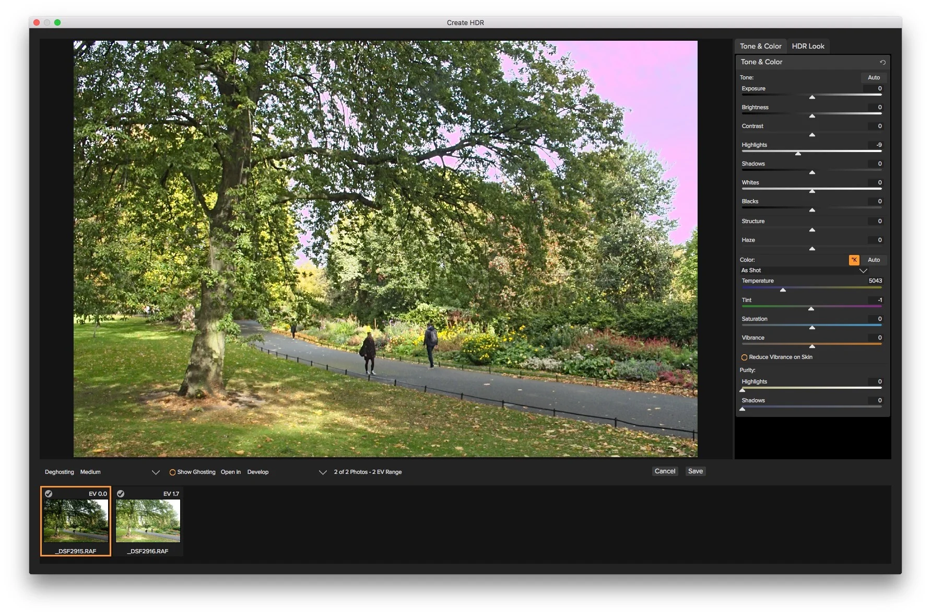
Task: Select the _DSF2915.RAF thumbnail
Action: tap(76, 521)
